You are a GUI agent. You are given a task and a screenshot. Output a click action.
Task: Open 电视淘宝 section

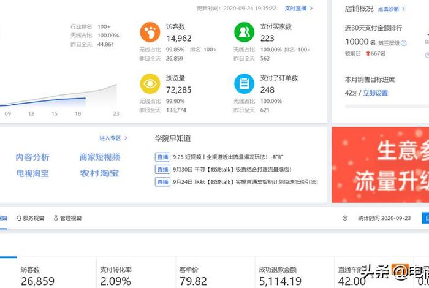(x=32, y=173)
